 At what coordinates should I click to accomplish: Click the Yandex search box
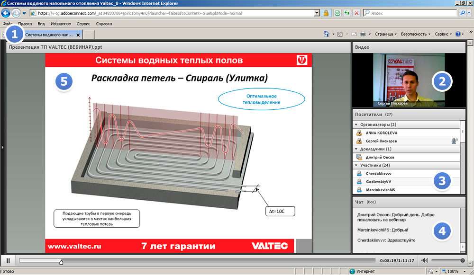(x=410, y=13)
